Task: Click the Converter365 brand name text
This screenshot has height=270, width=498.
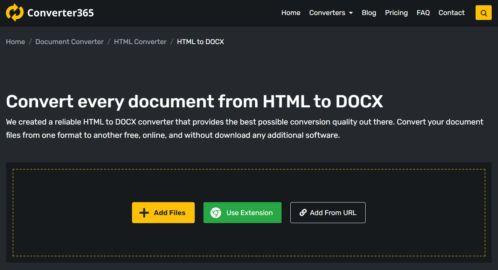Action: [61, 13]
